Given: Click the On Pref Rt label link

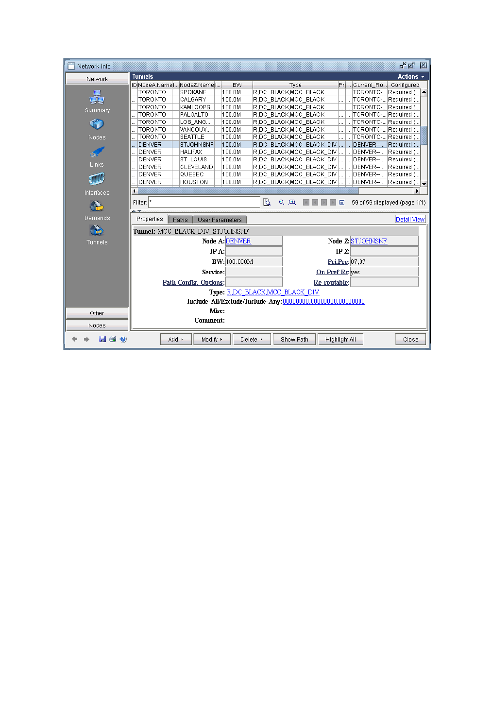Looking at the screenshot, I should (333, 272).
